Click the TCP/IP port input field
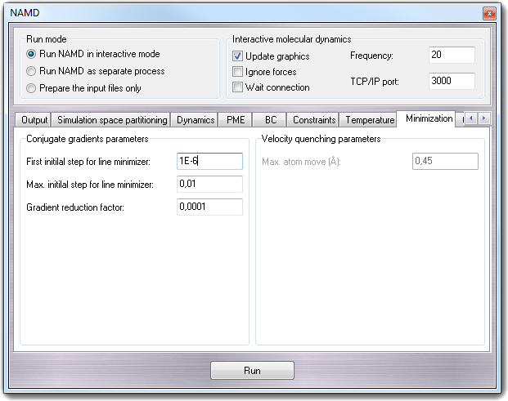 click(452, 81)
